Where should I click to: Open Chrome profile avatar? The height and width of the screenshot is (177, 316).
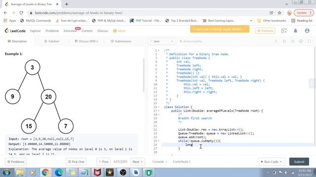(x=289, y=13)
